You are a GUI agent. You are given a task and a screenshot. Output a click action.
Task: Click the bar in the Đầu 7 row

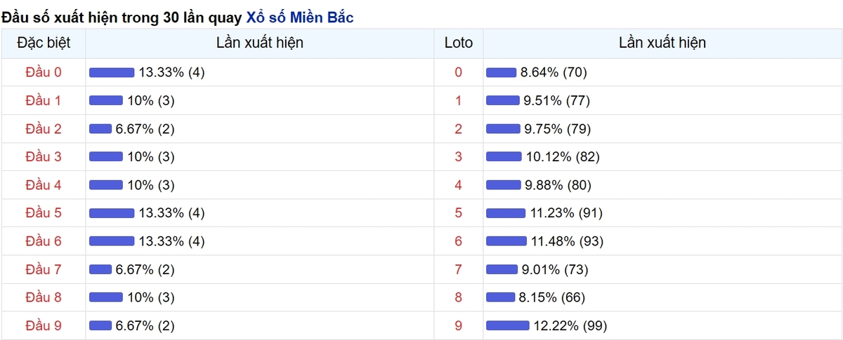[x=100, y=269]
